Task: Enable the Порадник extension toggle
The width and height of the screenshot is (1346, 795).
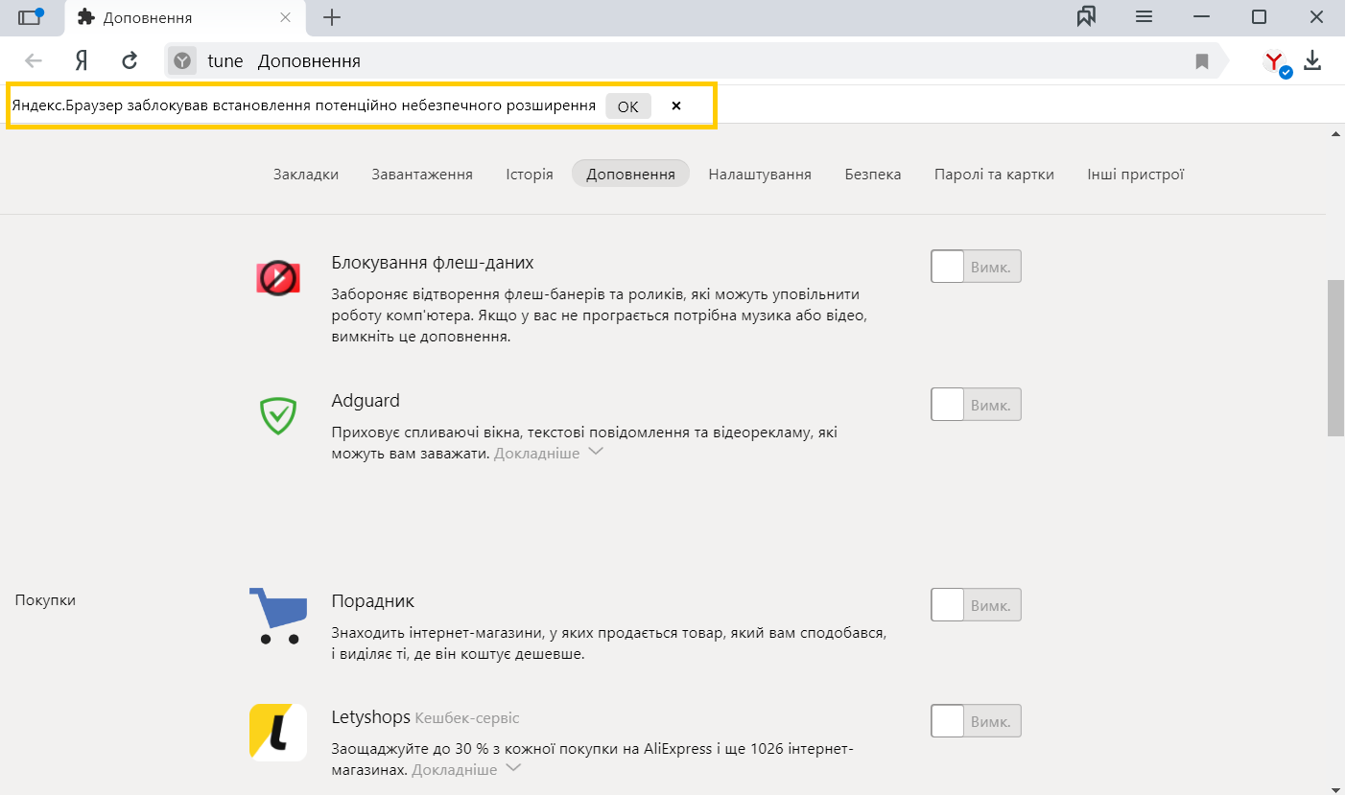Action: point(976,605)
